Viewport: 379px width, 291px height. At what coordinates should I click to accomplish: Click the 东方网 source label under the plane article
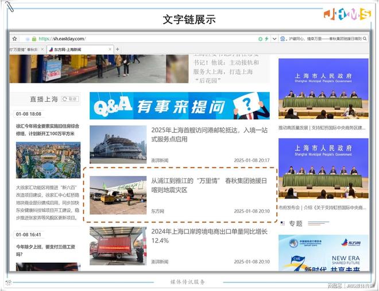click(x=157, y=211)
